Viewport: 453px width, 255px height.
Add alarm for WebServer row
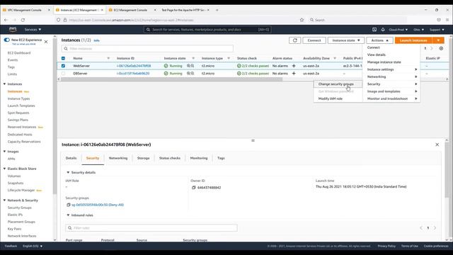click(294, 66)
